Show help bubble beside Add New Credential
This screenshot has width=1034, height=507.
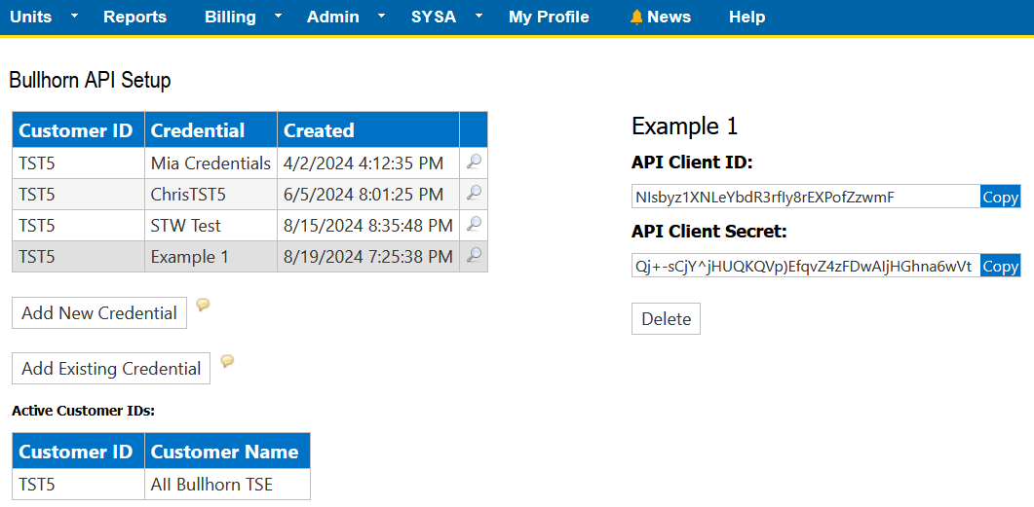click(x=203, y=305)
